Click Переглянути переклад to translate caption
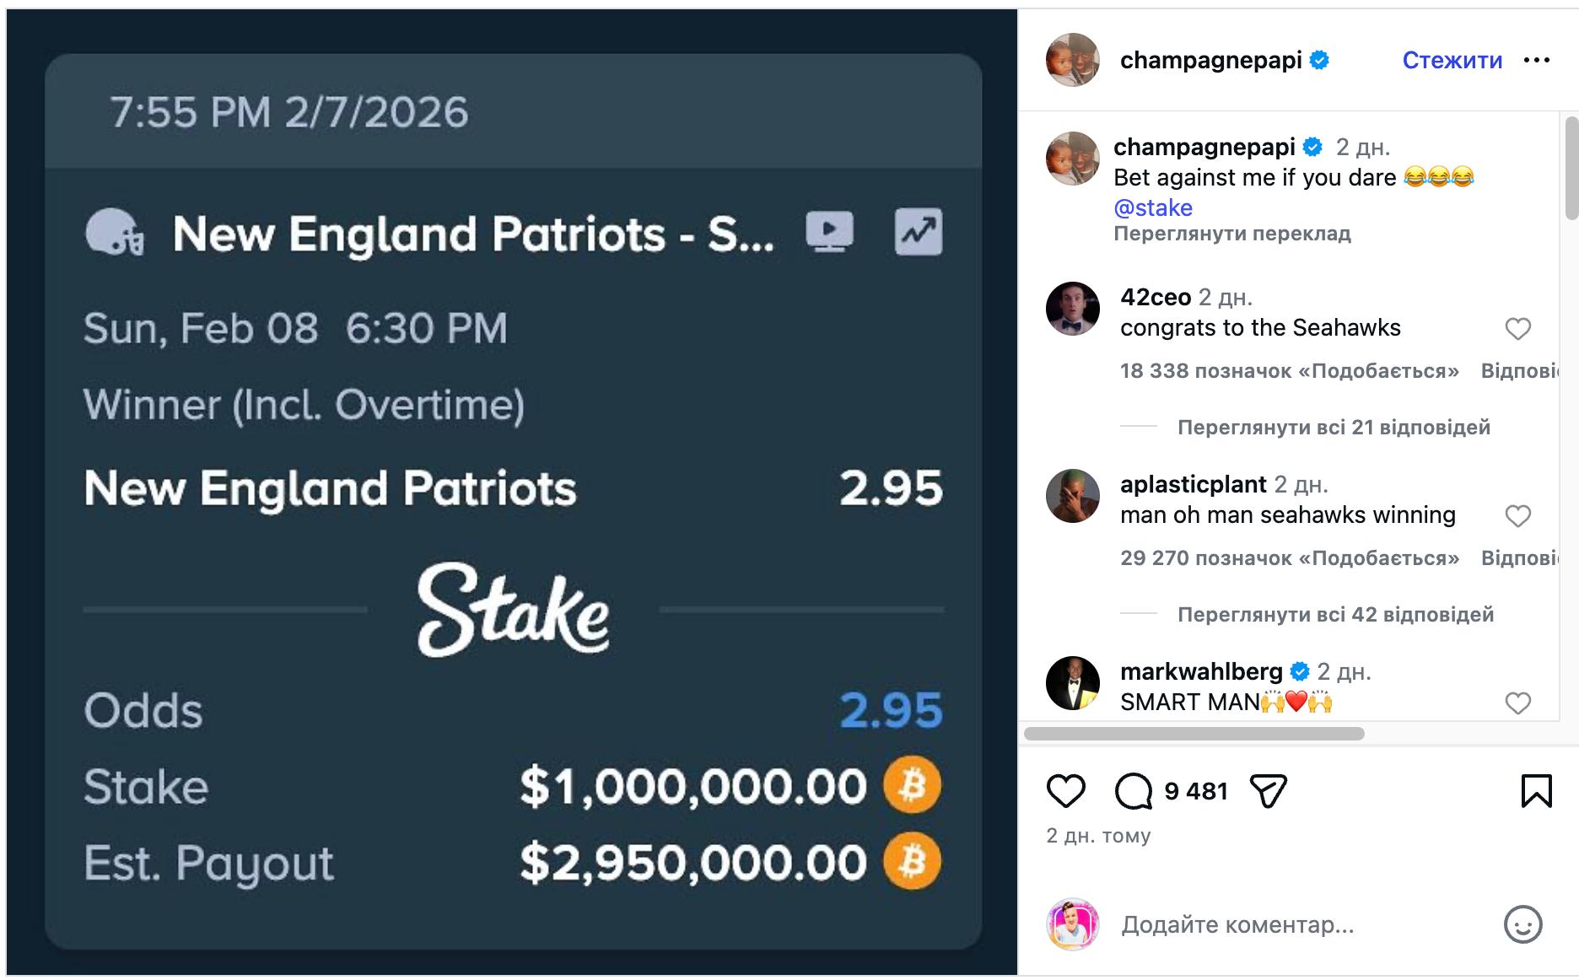Image resolution: width=1579 pixels, height=980 pixels. 1231,234
